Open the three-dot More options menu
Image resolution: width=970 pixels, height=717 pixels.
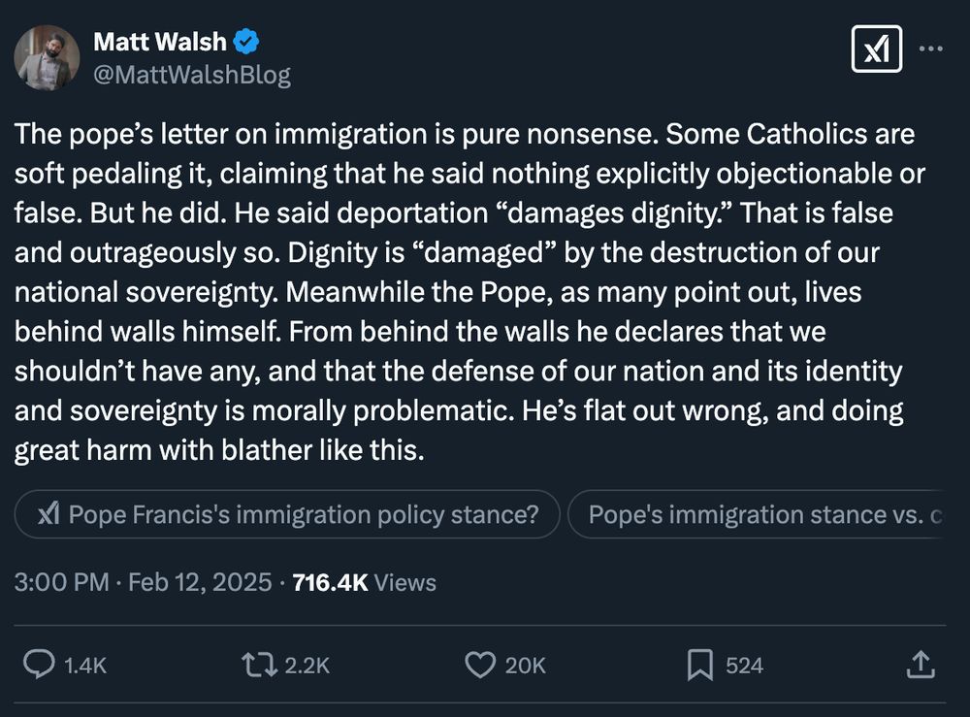(930, 49)
